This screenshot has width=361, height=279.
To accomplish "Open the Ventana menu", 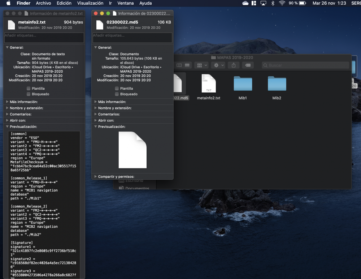I will click(x=126, y=3).
